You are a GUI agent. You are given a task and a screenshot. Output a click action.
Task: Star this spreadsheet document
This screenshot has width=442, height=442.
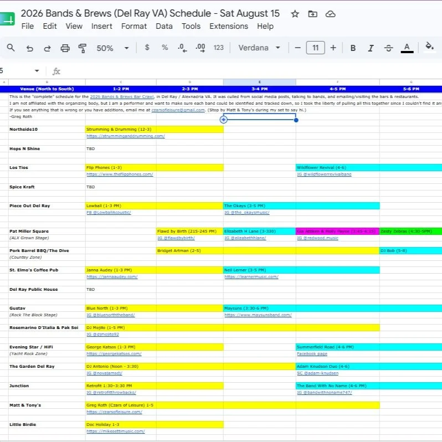295,14
